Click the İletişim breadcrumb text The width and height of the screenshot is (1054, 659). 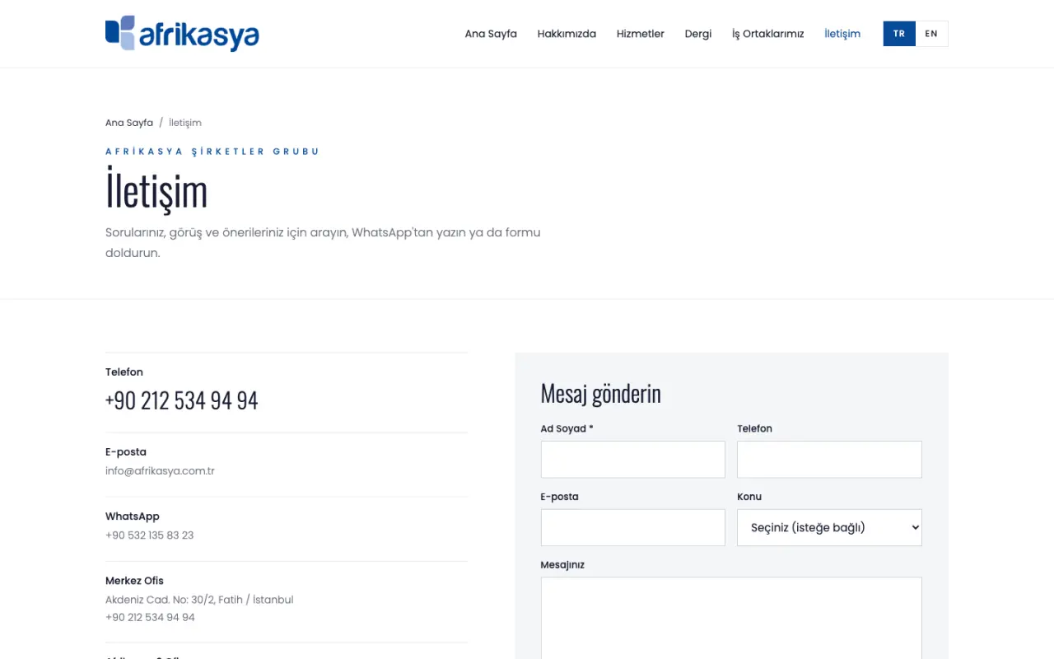[x=185, y=123]
